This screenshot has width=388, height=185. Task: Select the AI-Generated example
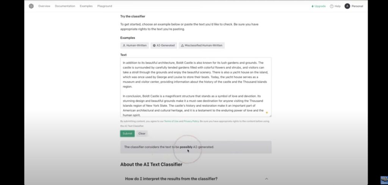pyautogui.click(x=164, y=45)
